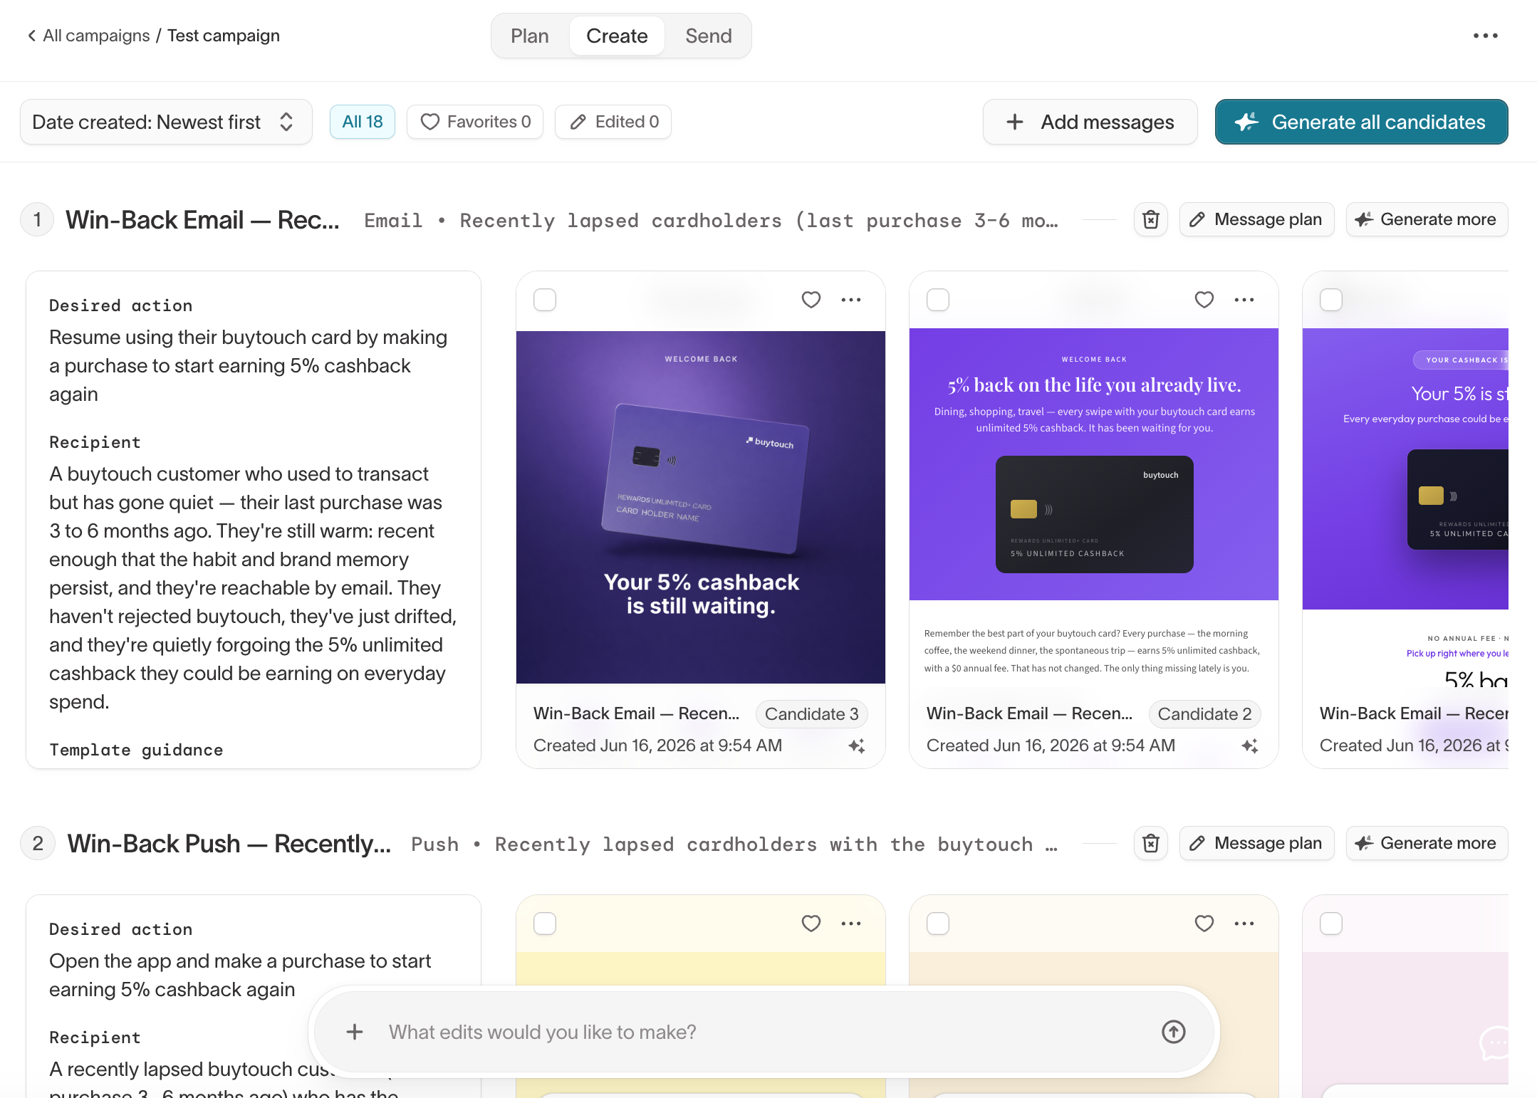
Task: Favorite the second Win-Back Push candidate
Action: pos(1204,924)
